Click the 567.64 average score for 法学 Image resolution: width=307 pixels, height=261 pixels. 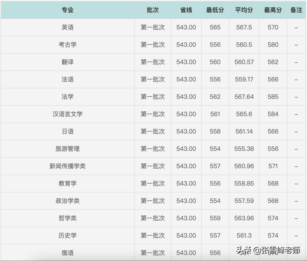(x=244, y=97)
